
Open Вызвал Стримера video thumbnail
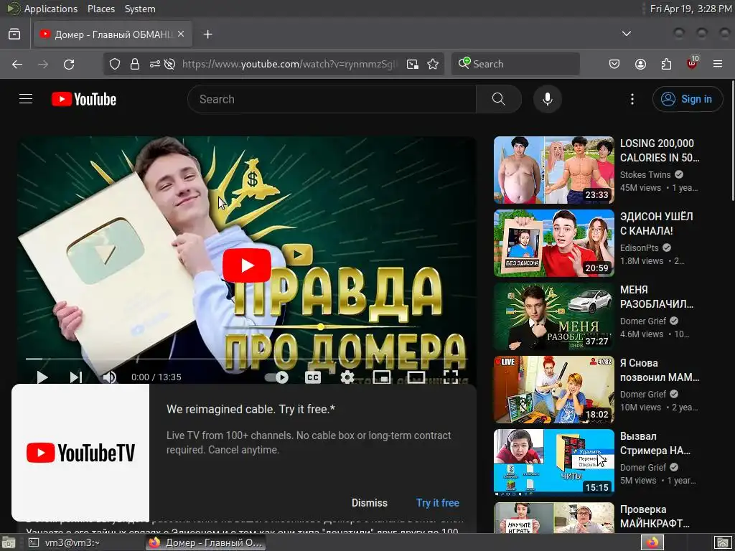(553, 463)
